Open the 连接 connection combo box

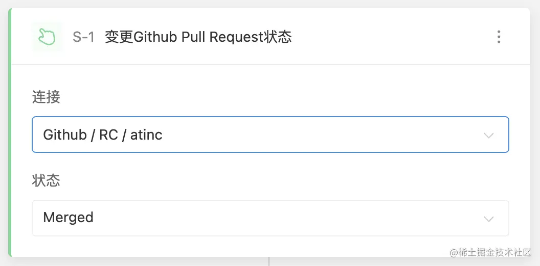271,135
